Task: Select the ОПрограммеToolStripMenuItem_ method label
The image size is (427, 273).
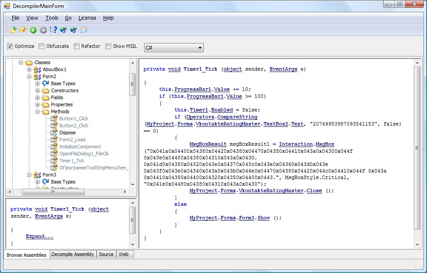Action: coord(94,168)
